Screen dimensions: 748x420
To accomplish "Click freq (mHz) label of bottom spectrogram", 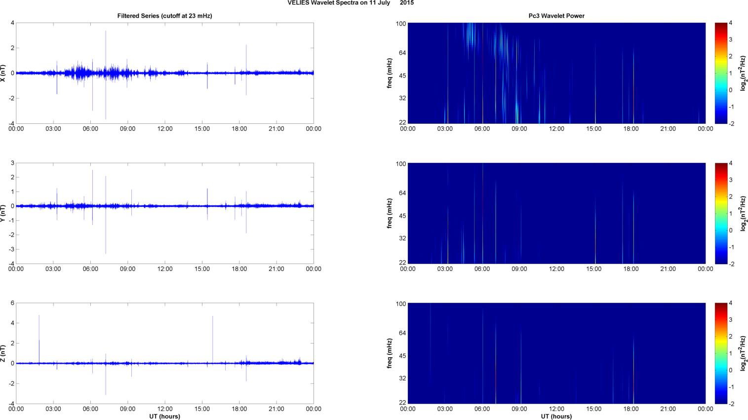I will pyautogui.click(x=390, y=353).
